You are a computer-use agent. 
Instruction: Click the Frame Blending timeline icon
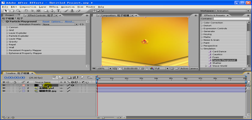tap(75, 78)
